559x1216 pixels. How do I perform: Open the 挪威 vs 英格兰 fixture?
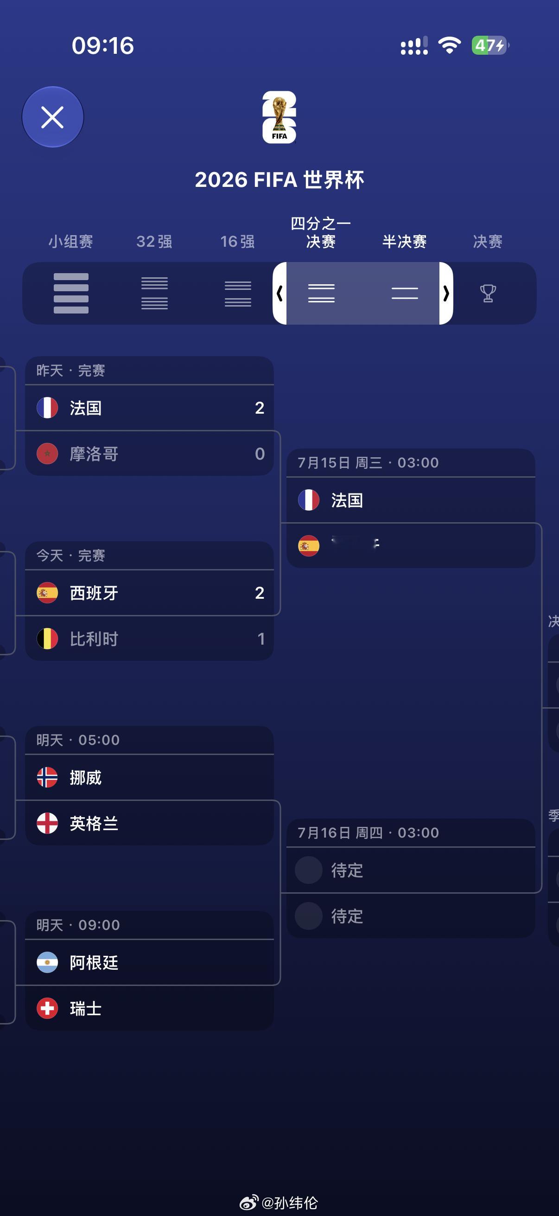150,786
